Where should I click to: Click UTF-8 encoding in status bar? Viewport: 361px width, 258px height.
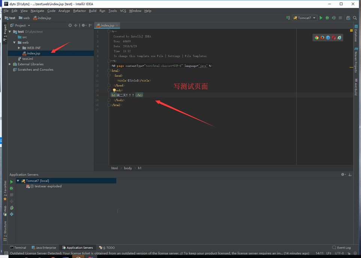339,253
